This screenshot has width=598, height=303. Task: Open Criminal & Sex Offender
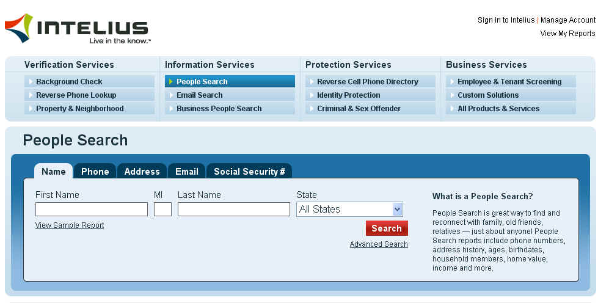[370, 108]
